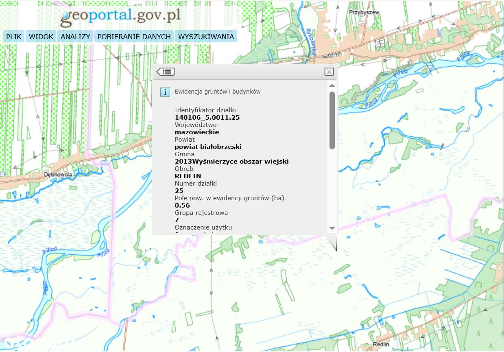Click parcel identifier 140106_5.0011.25
Viewport: 504px width, 352px height.
tap(207, 117)
